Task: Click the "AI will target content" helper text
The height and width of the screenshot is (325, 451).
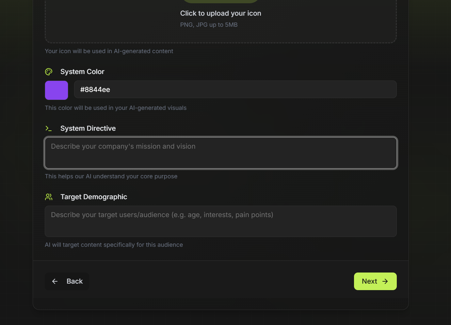Action: tap(114, 245)
